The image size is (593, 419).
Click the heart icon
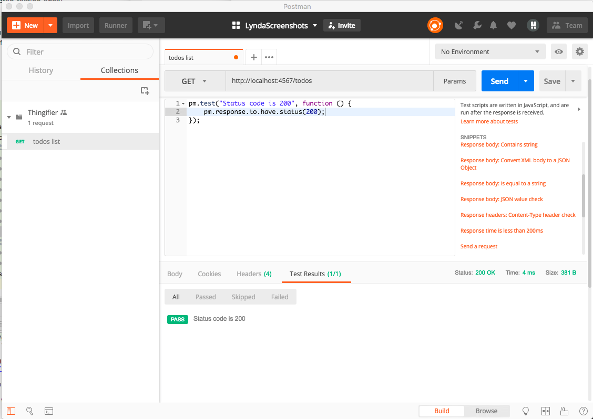512,25
